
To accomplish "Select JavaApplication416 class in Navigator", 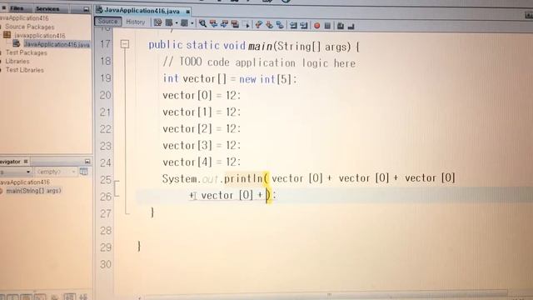I will coord(24,182).
